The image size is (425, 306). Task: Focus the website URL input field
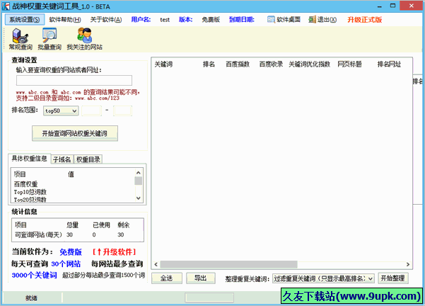click(74, 80)
